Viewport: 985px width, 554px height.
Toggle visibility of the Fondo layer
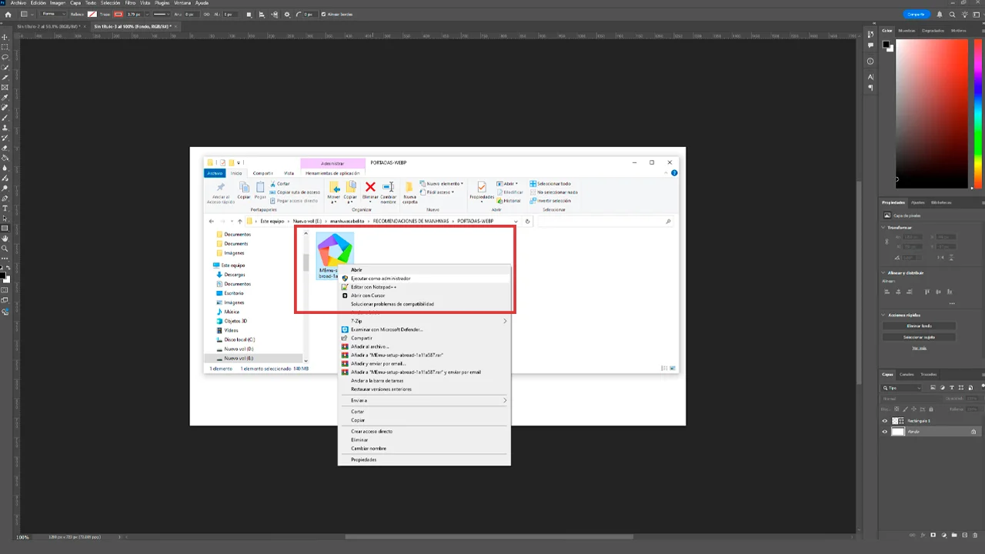point(884,432)
